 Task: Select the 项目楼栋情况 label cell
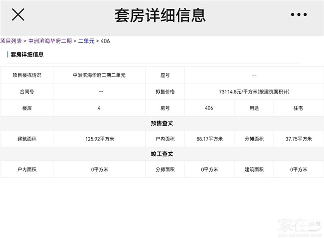pos(27,75)
